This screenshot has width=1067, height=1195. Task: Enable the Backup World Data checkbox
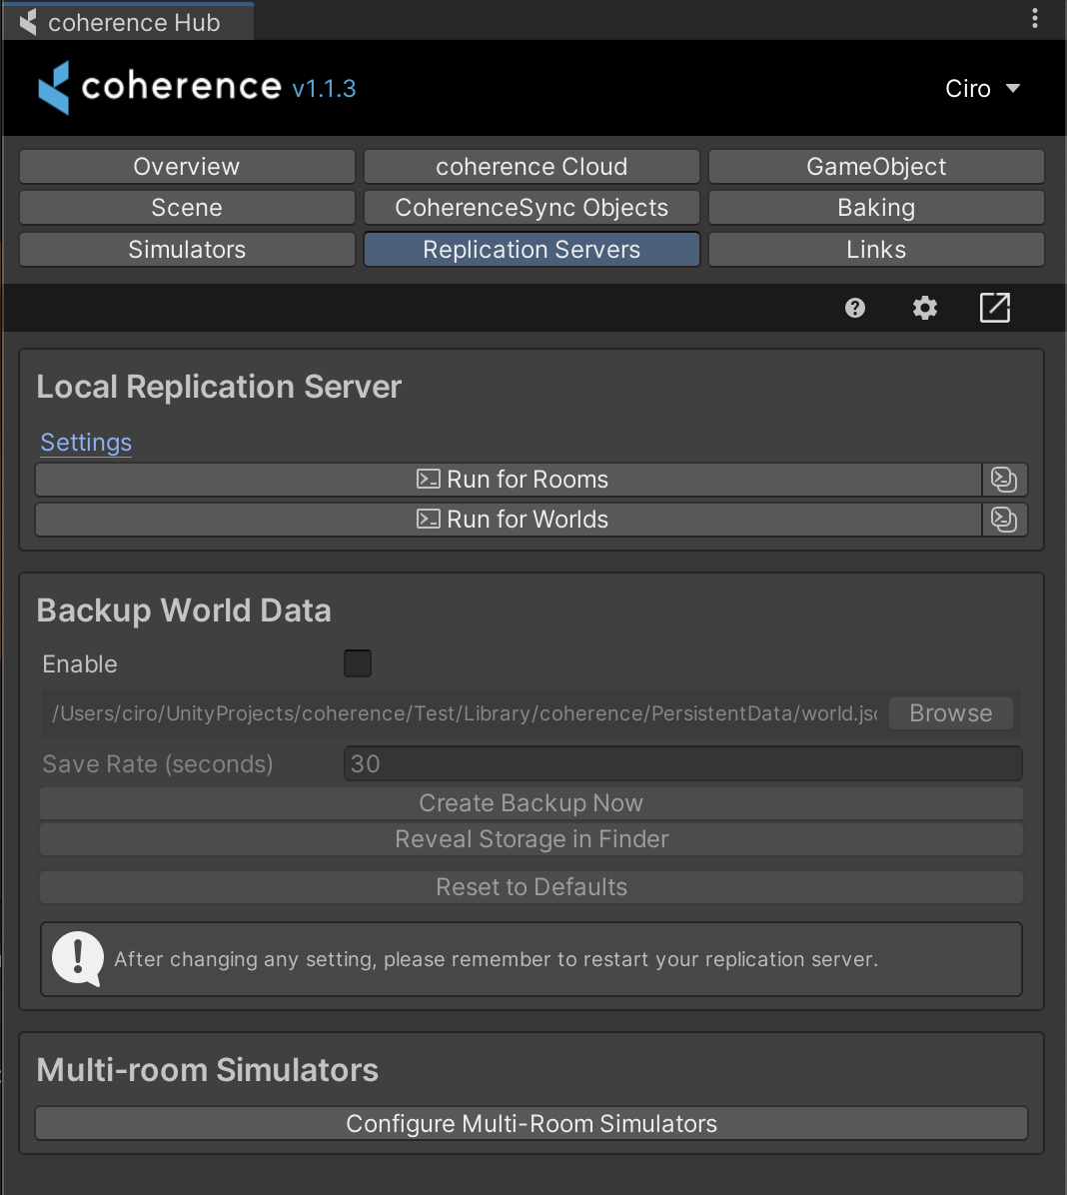(x=358, y=663)
